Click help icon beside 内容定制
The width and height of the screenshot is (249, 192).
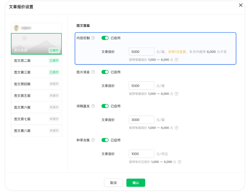[x=93, y=38]
